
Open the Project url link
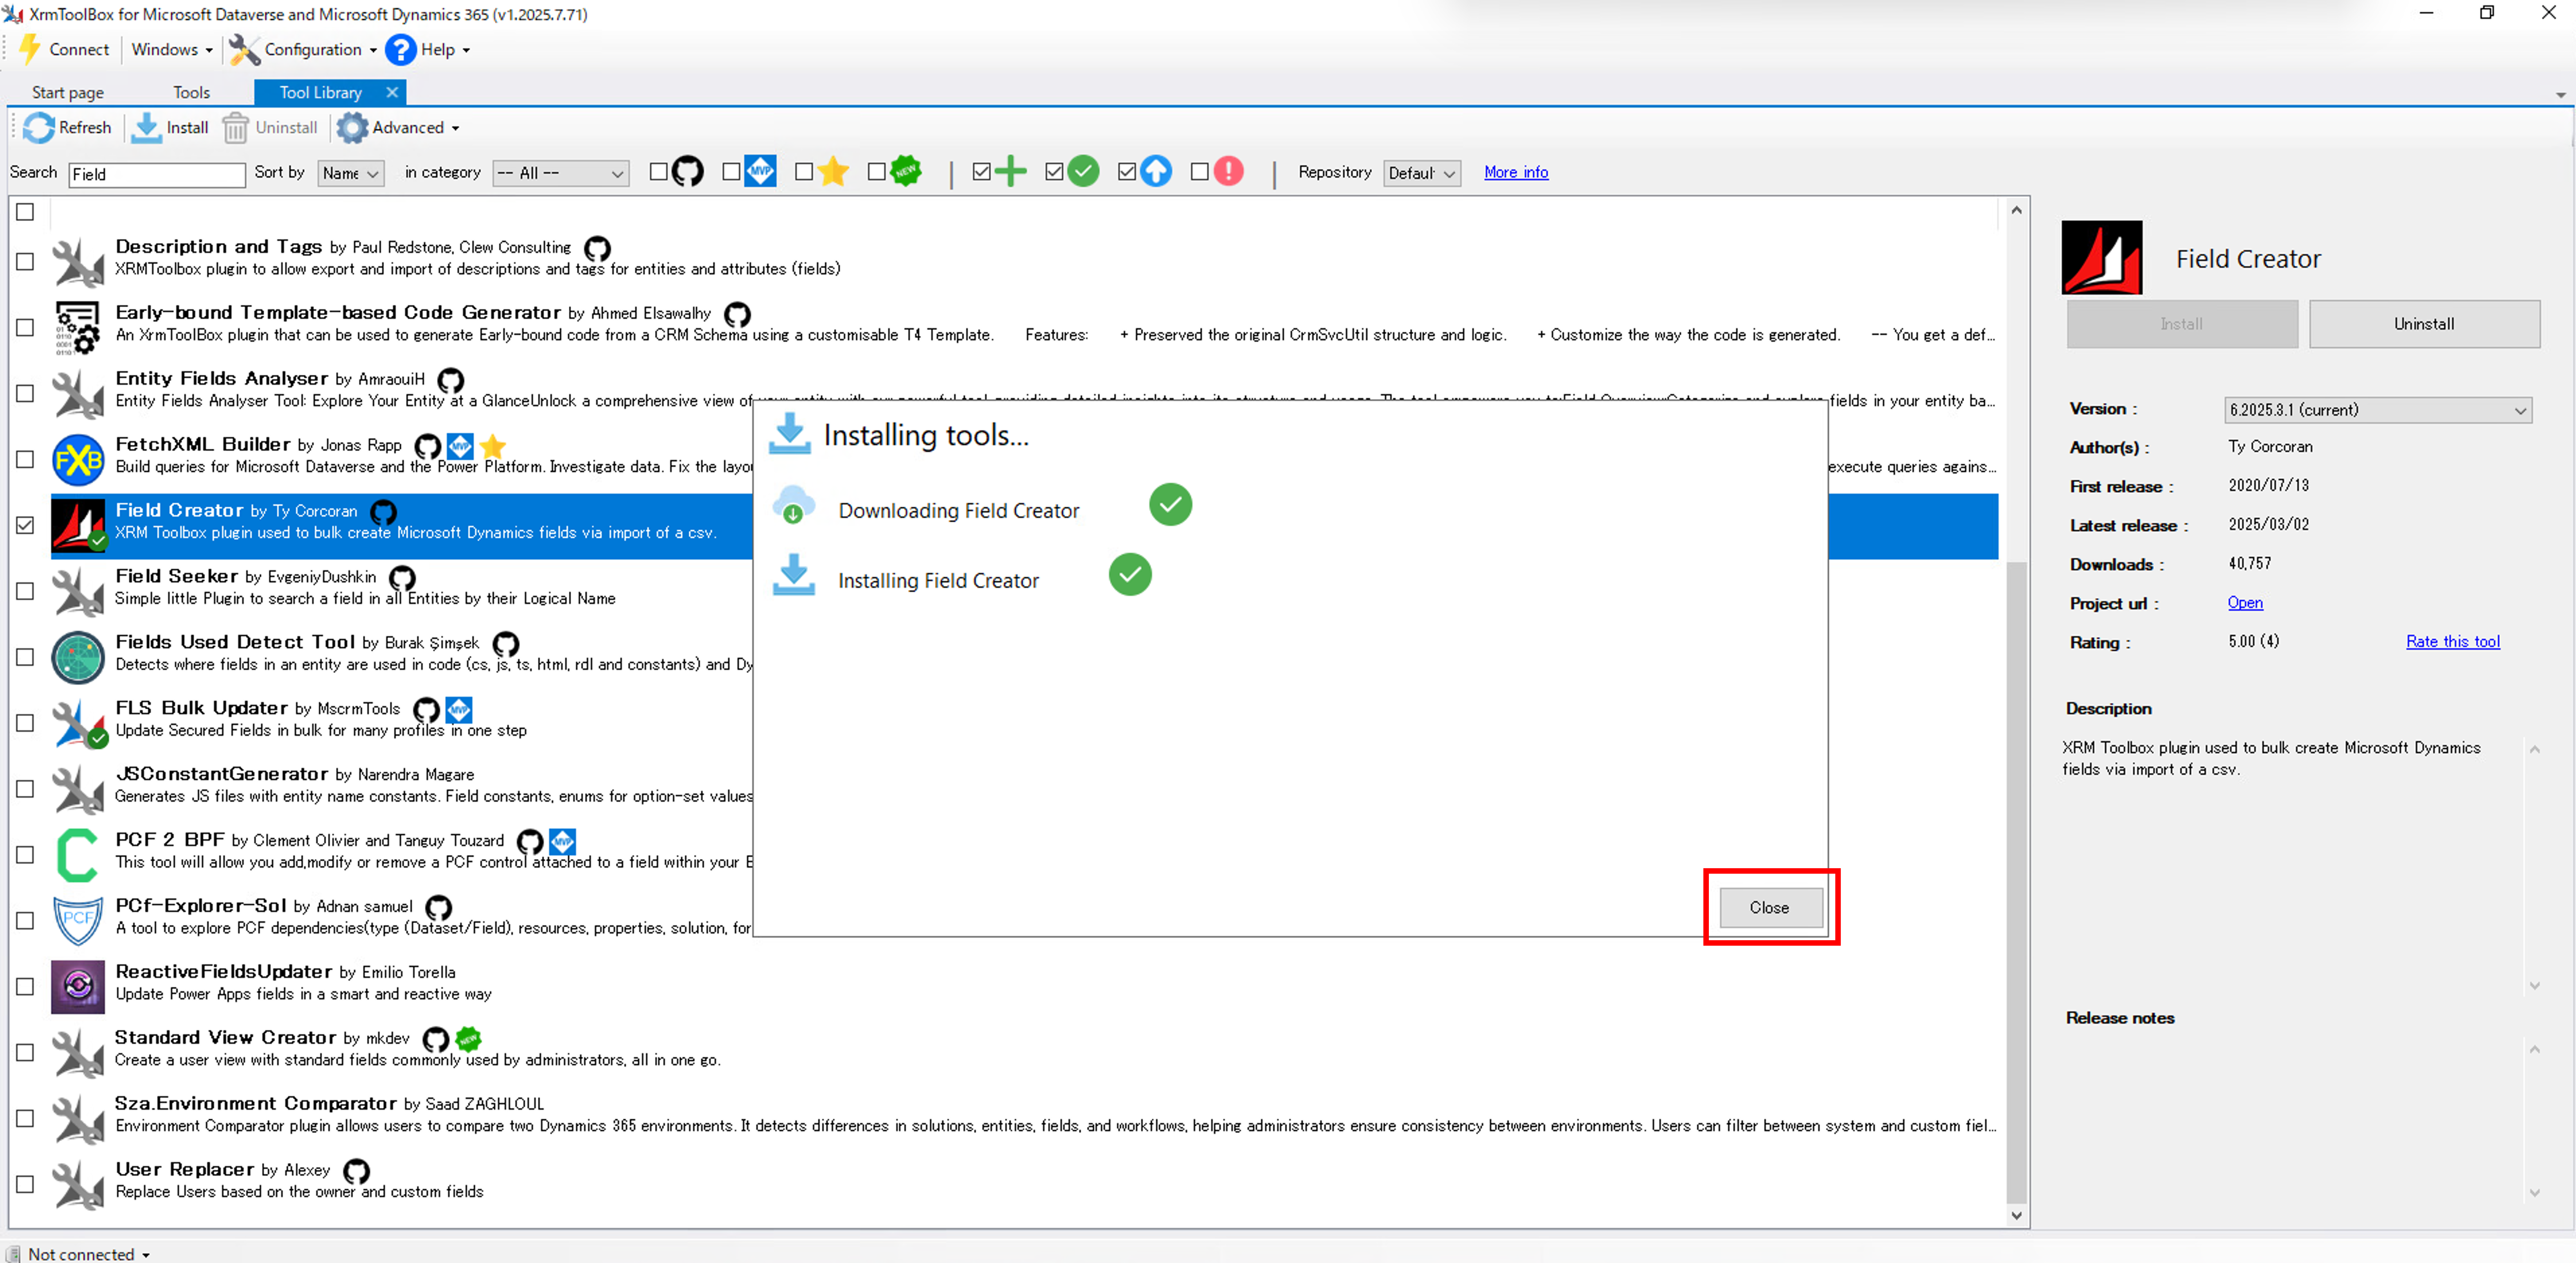tap(2245, 603)
